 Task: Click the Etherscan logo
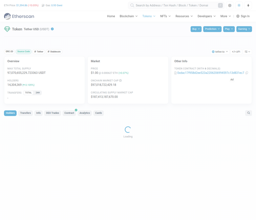coord(19,16)
